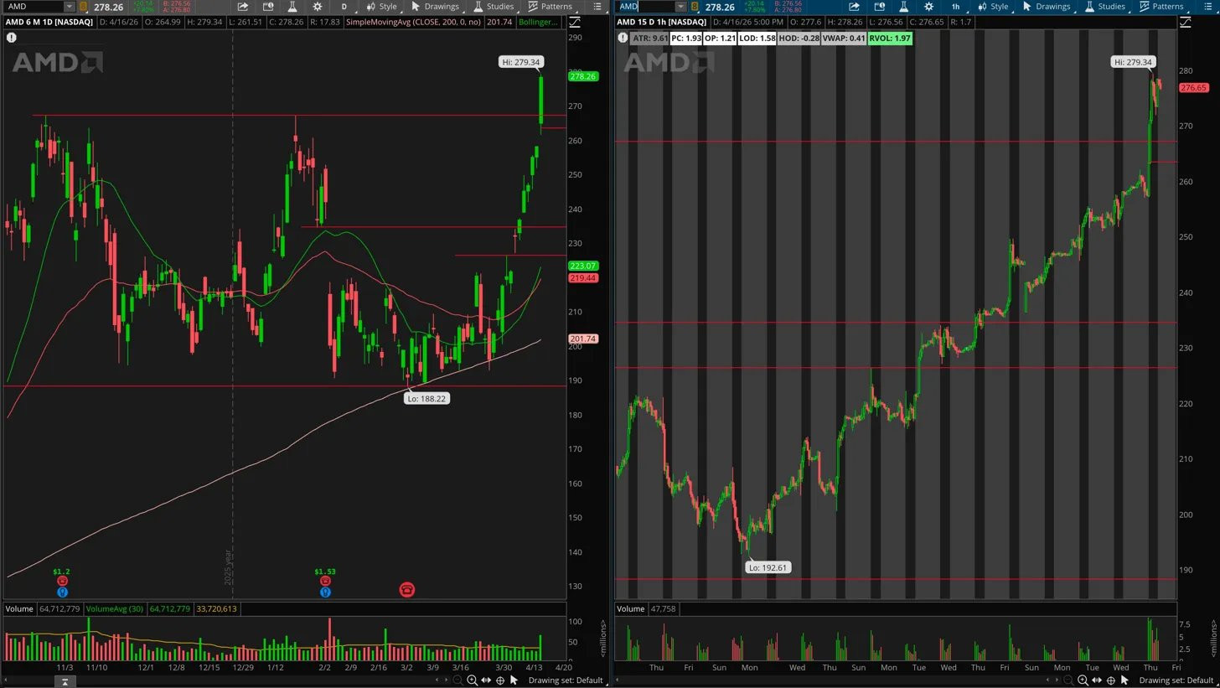1220x688 pixels.
Task: Click the share icon in the left chart toolbar
Action: pyautogui.click(x=243, y=7)
